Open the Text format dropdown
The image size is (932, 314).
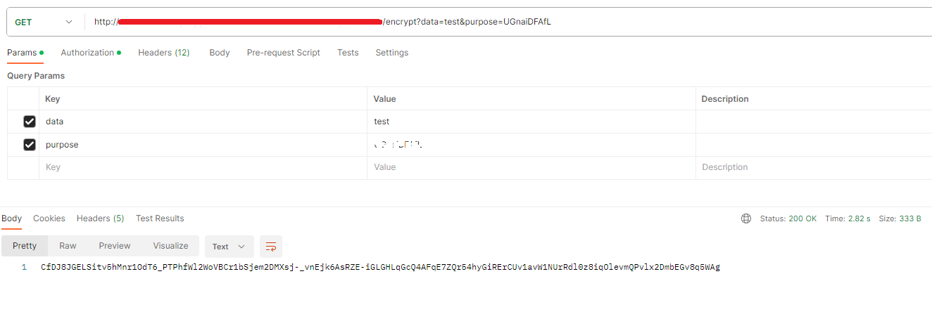click(229, 247)
